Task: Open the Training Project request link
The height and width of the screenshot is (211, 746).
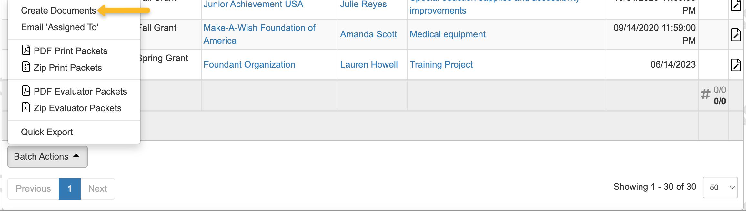Action: click(441, 65)
